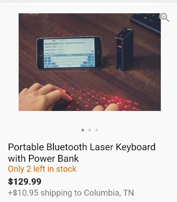Tap the phone's round home button
This screenshot has width=177, height=202.
pos(40,53)
